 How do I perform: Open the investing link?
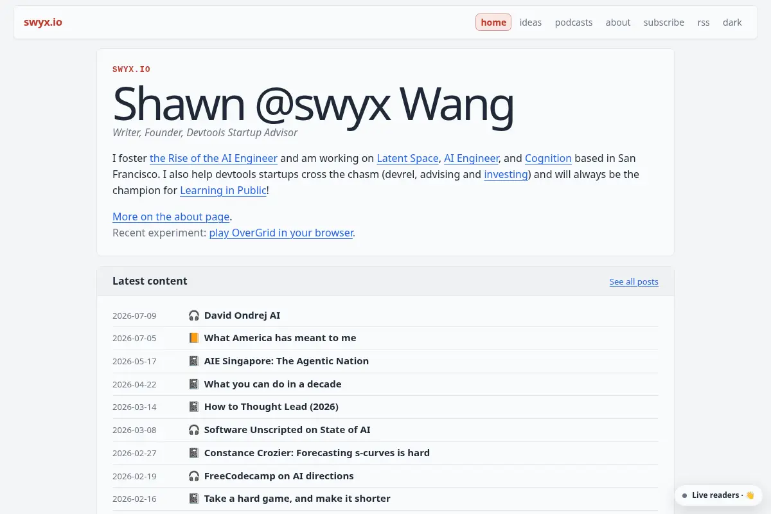pos(506,174)
